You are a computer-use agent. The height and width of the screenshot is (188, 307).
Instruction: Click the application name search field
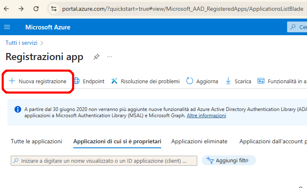coord(104,161)
